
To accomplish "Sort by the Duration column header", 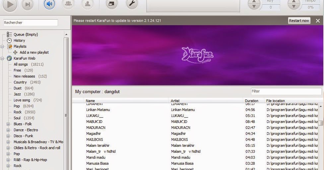I will pos(251,101).
